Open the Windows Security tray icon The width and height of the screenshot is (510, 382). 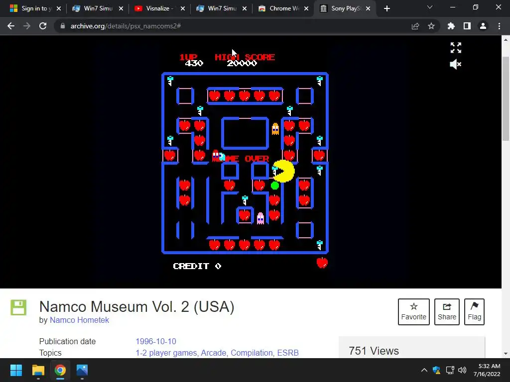coord(436,370)
